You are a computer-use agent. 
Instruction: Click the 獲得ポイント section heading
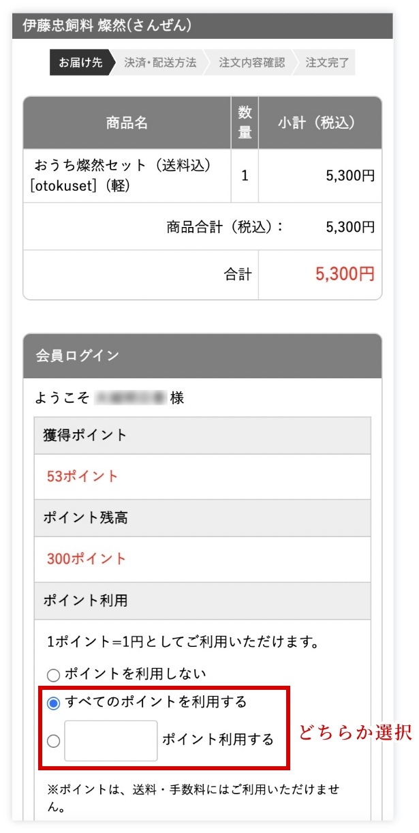pos(85,435)
